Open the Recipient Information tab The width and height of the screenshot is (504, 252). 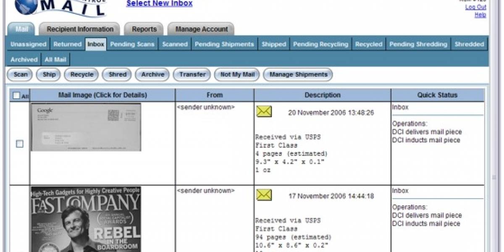click(80, 29)
